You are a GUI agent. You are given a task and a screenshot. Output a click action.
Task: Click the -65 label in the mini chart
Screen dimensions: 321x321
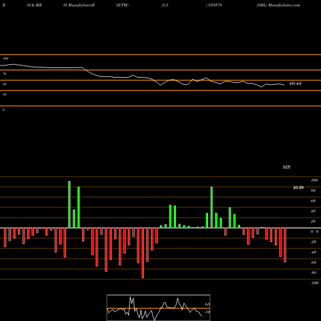coord(207,304)
